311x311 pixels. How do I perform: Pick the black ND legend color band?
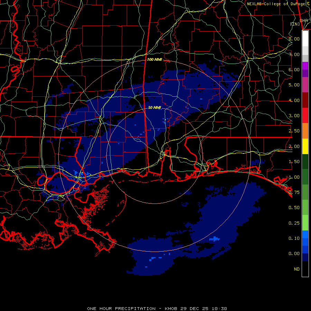coord(305,269)
